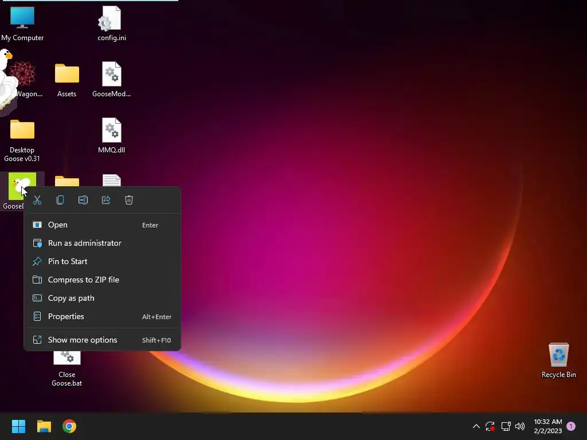The image size is (587, 440).
Task: Select the Assets folder on desktop
Action: point(66,80)
